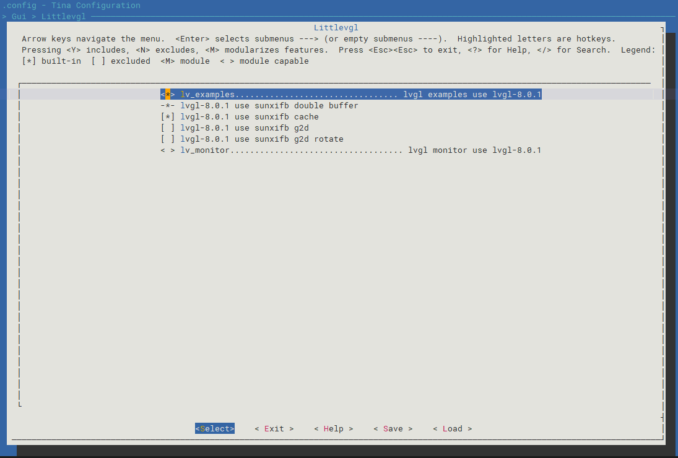Save the configuration with Save button
678x458 pixels.
pyautogui.click(x=393, y=429)
